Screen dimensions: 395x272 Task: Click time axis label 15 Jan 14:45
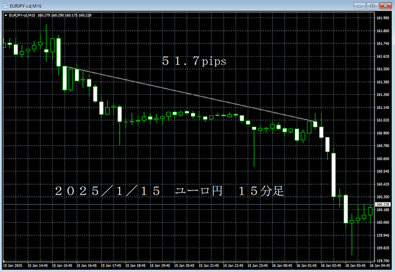(x=38, y=266)
